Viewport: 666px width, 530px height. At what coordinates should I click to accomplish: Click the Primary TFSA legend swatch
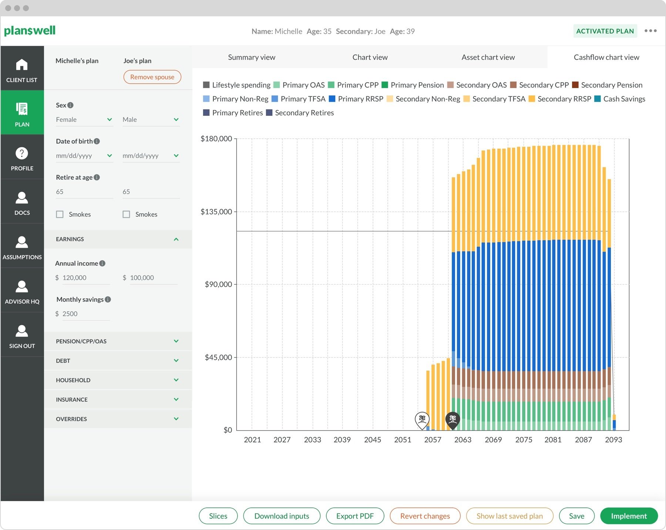[x=275, y=99]
